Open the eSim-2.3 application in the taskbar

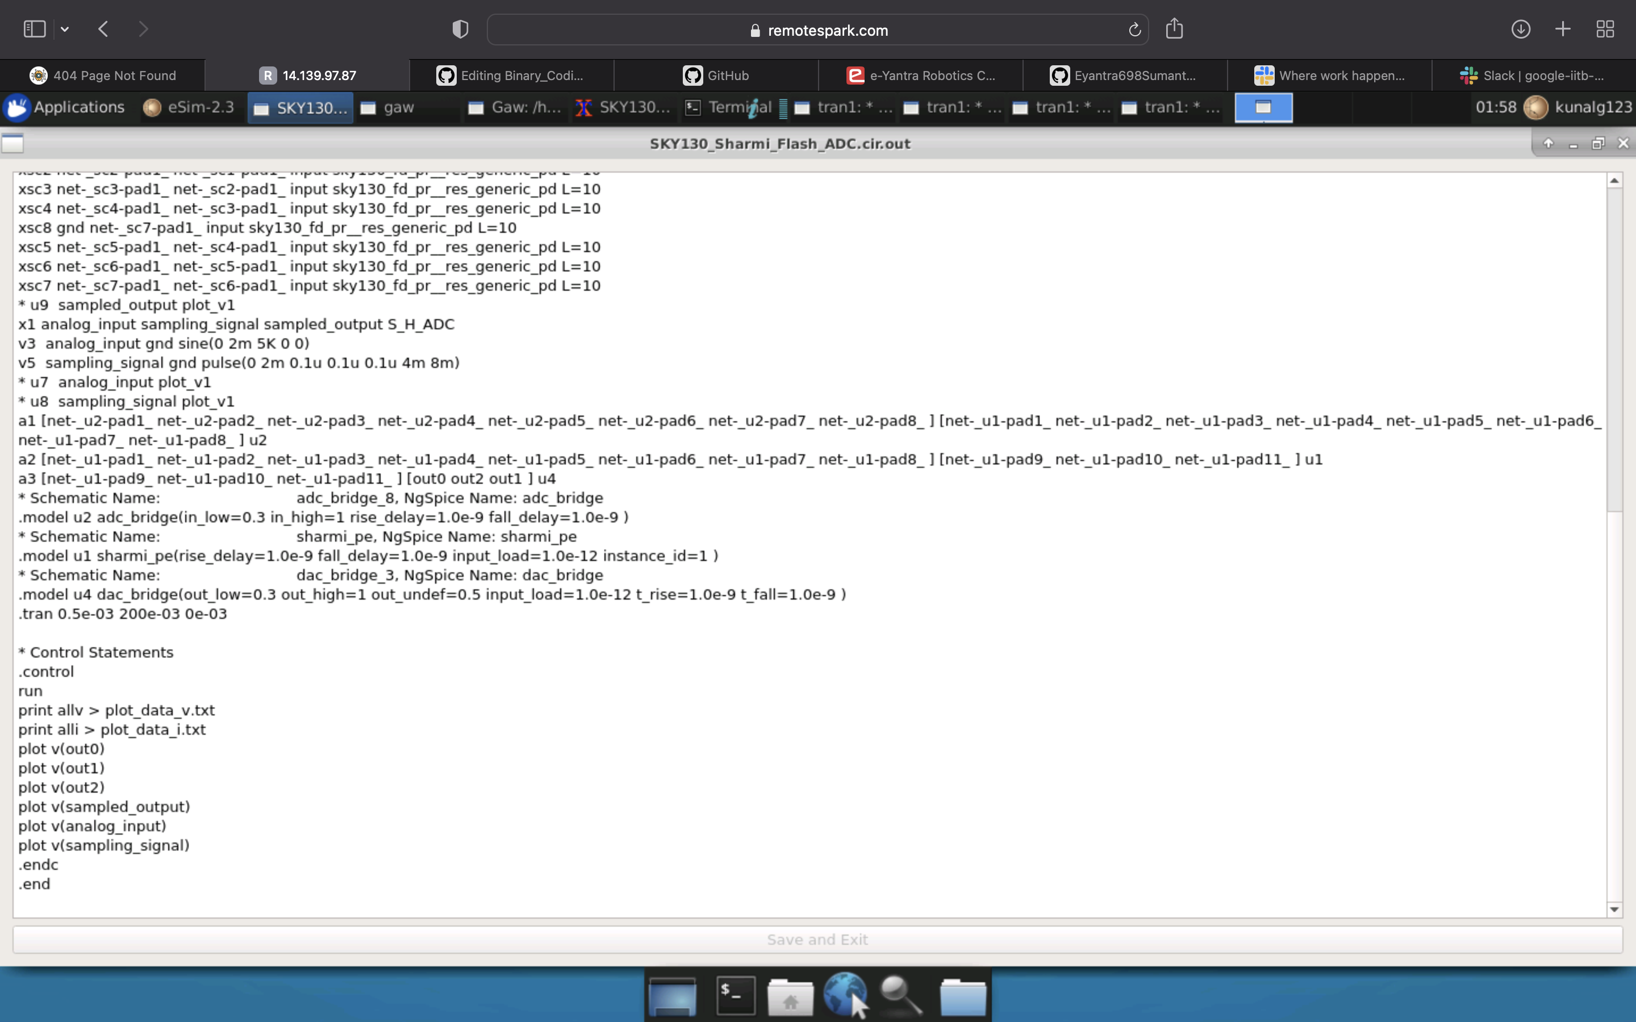189,107
